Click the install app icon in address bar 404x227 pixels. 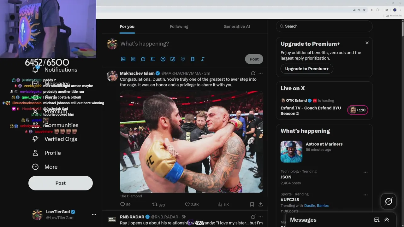coord(354,10)
